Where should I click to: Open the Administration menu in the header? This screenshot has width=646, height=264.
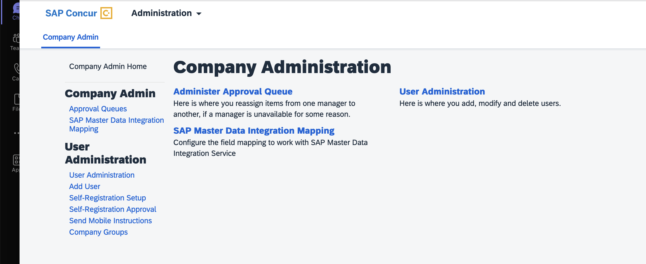(166, 13)
